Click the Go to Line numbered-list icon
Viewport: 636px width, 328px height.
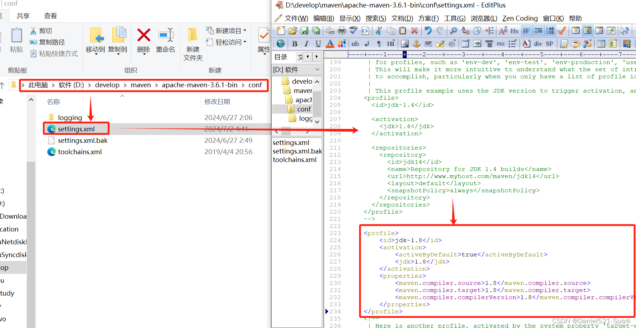[489, 31]
